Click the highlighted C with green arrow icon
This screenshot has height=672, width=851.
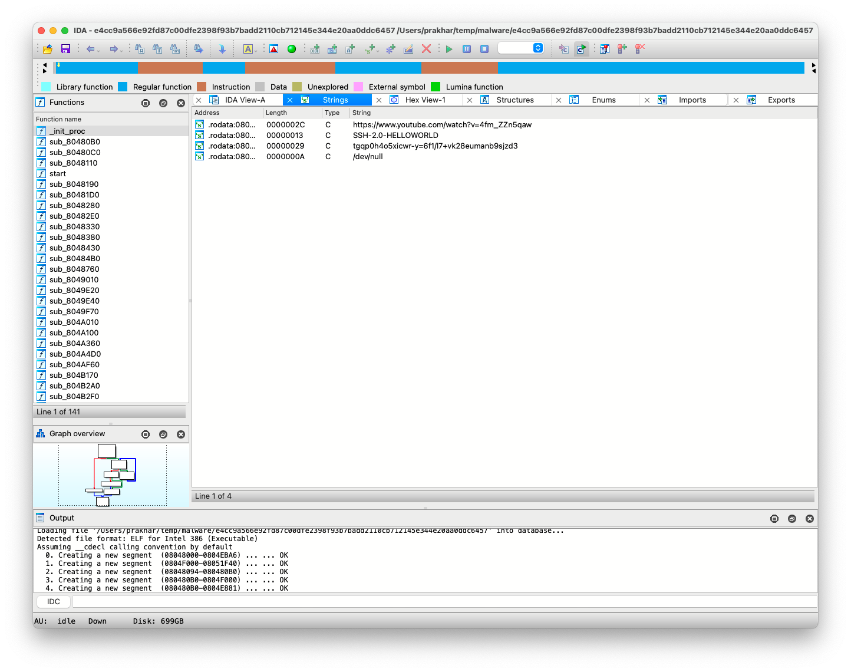click(582, 49)
